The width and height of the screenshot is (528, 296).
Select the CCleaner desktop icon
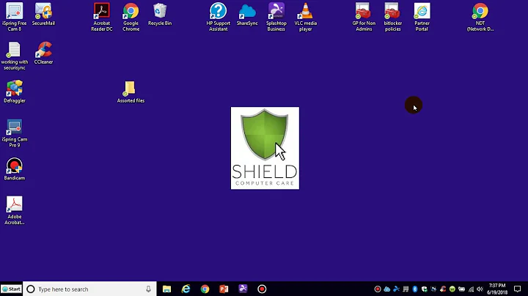tap(43, 53)
